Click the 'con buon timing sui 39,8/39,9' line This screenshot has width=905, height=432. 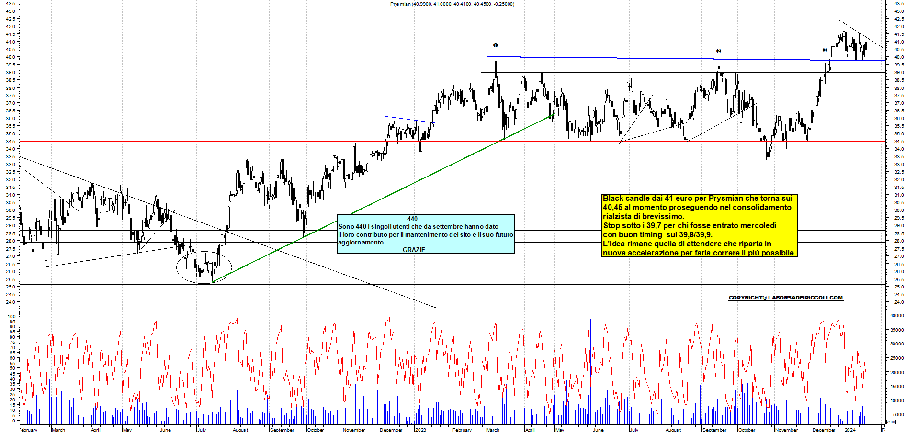click(657, 234)
